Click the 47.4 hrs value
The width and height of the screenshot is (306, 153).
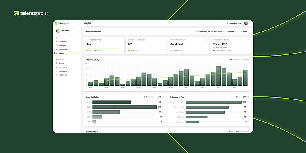(177, 44)
